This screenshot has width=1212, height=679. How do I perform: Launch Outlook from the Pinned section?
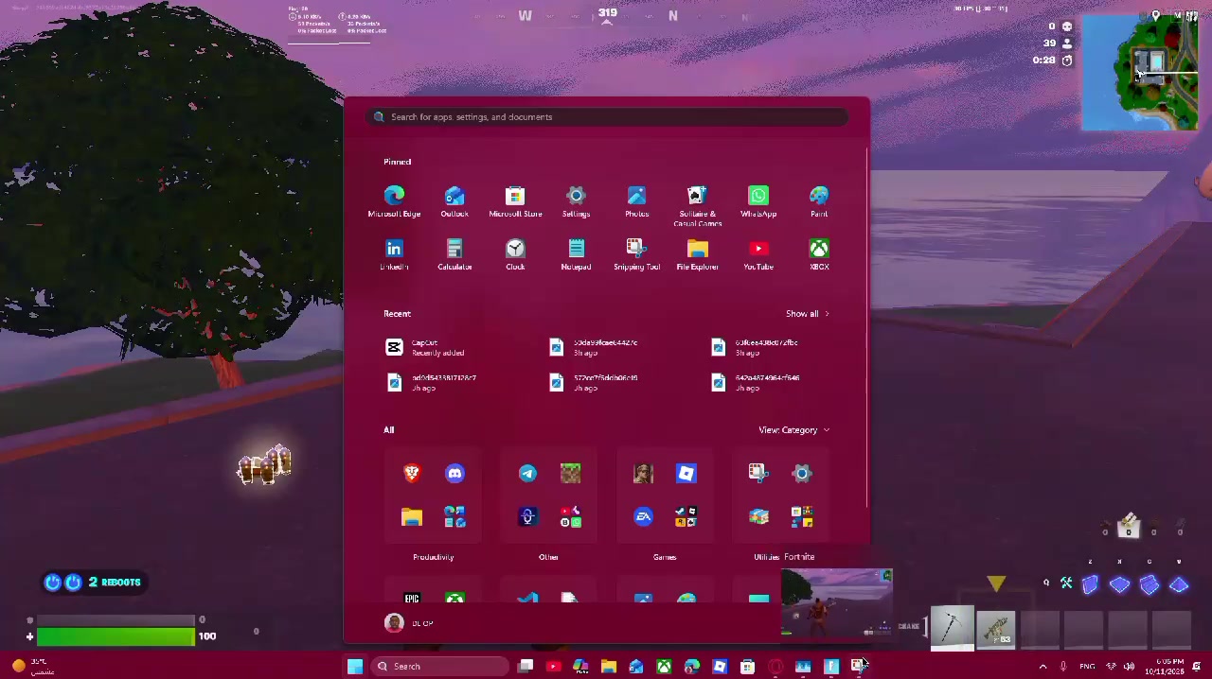[454, 200]
